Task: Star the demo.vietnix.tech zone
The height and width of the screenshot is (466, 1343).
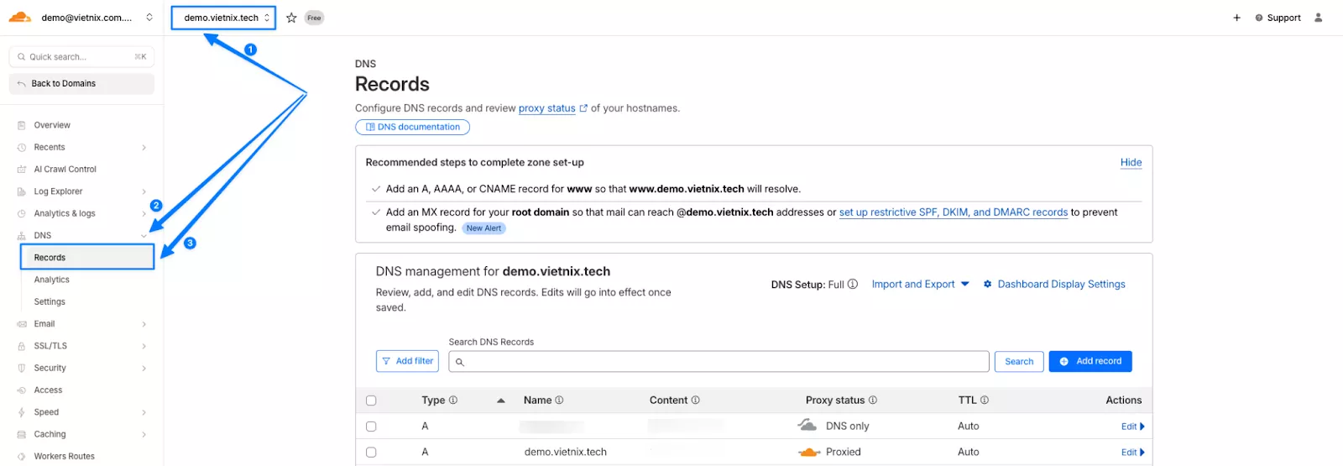Action: pos(291,18)
